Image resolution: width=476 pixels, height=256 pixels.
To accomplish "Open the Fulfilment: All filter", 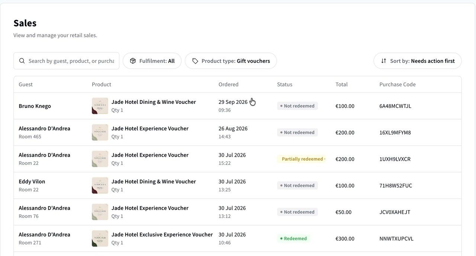I will [x=152, y=61].
